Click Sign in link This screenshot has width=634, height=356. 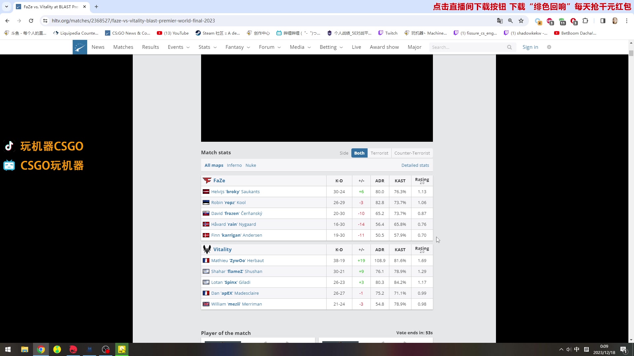tap(530, 47)
